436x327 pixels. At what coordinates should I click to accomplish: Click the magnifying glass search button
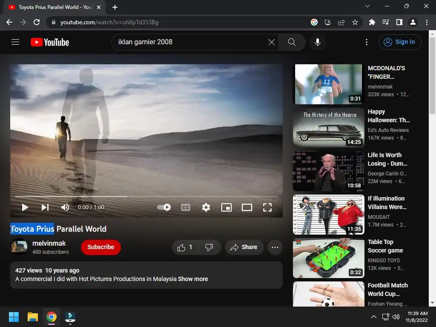point(292,42)
